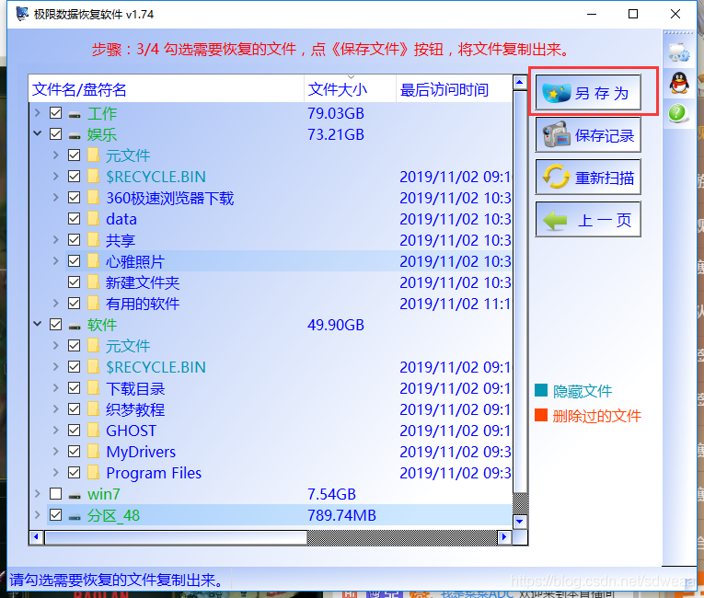Click the 重新扫描 rescan button
This screenshot has width=704, height=598.
(588, 177)
